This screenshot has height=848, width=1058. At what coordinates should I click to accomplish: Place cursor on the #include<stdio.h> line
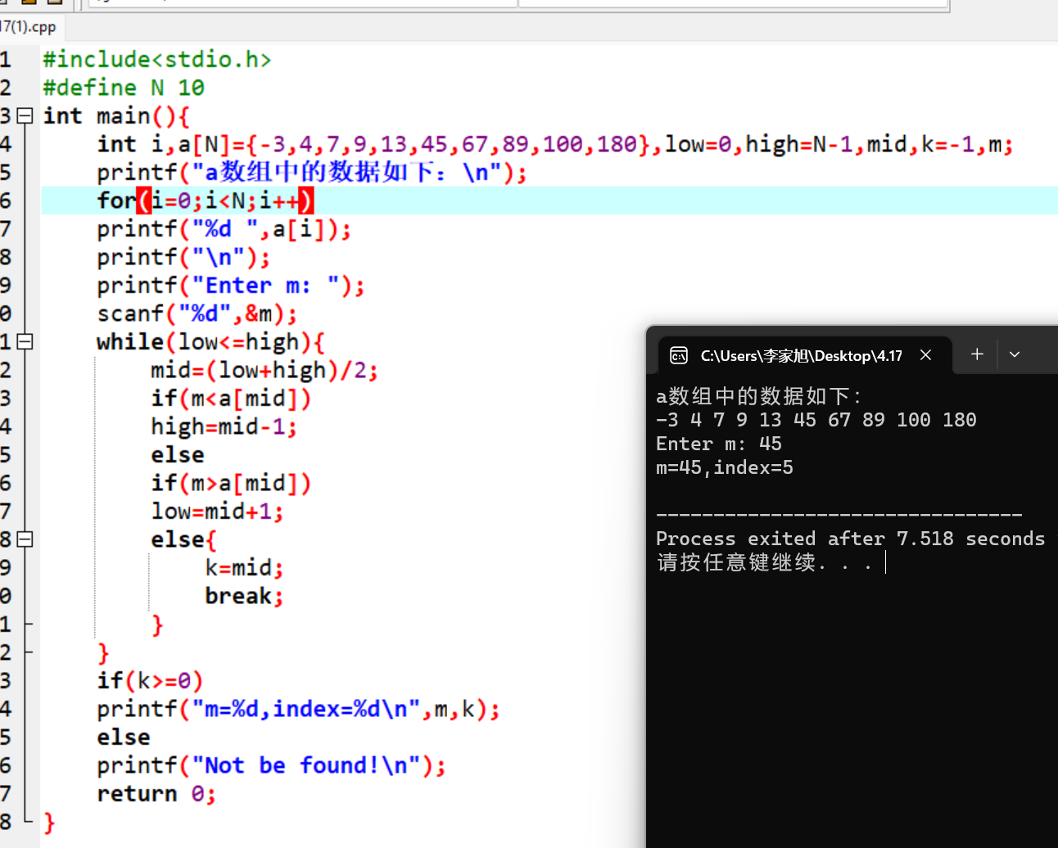coord(157,60)
